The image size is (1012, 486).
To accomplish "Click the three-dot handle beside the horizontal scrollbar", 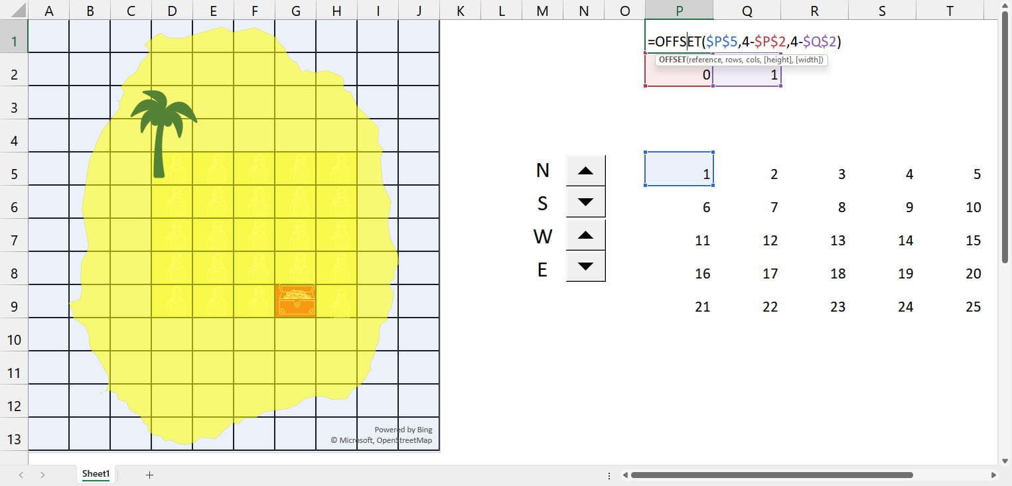I will (609, 475).
